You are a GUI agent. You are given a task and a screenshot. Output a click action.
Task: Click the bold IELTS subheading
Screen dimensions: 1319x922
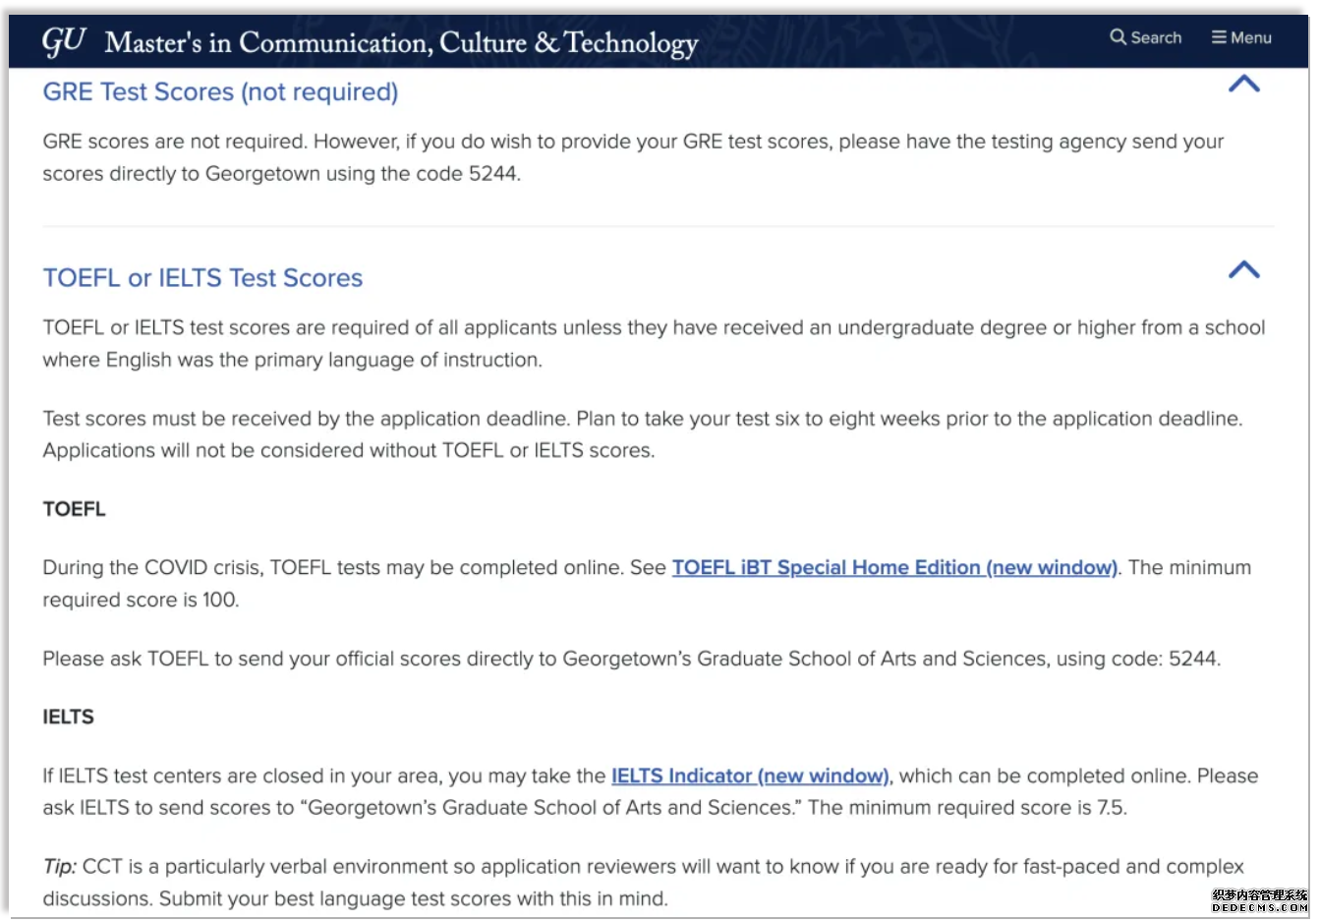(68, 718)
